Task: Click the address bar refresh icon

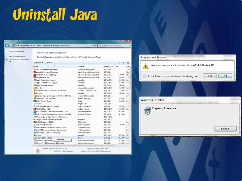Action: point(95,46)
